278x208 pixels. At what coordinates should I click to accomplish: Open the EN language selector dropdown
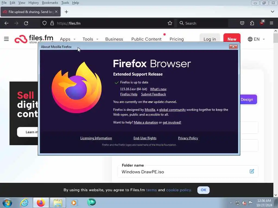point(256,39)
